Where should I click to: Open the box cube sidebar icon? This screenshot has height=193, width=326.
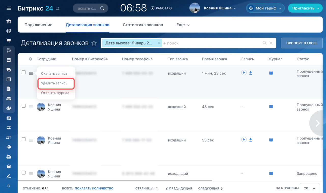pos(9,166)
